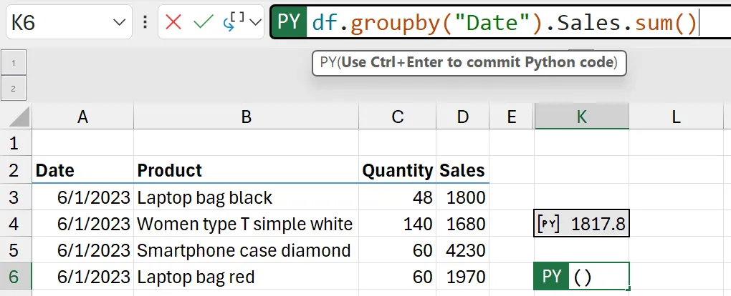Viewport: 731px width, 296px height.
Task: Select column K header
Action: point(581,117)
